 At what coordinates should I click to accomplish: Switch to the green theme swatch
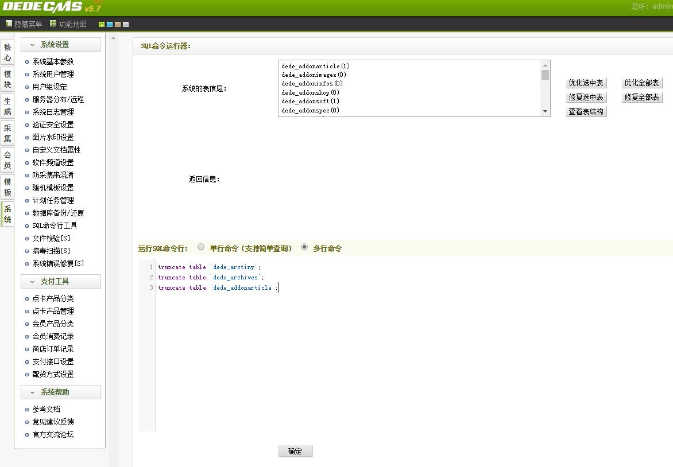click(x=102, y=25)
